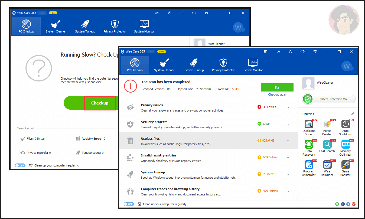Click the 'Privacy records: 0' entry in back window
Image resolution: width=365 pixels, height=219 pixels.
(x=36, y=153)
